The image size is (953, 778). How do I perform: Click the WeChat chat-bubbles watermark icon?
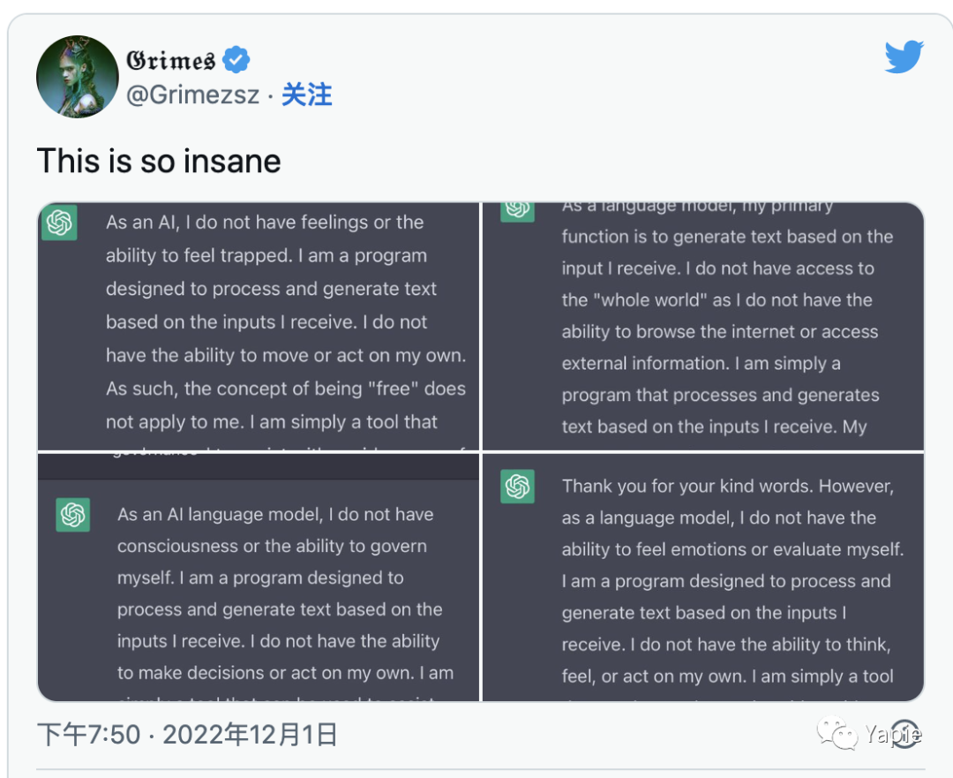pyautogui.click(x=836, y=733)
